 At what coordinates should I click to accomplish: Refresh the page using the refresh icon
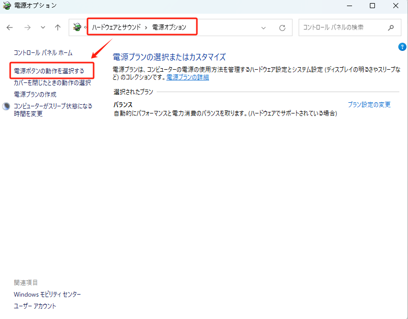tap(282, 27)
